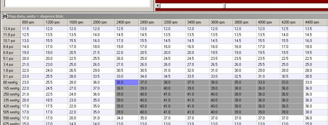328x125 pixels.
Task: Select the 21.5 cell at 6.8 psi, 2000 rpm
Action: (103, 53)
